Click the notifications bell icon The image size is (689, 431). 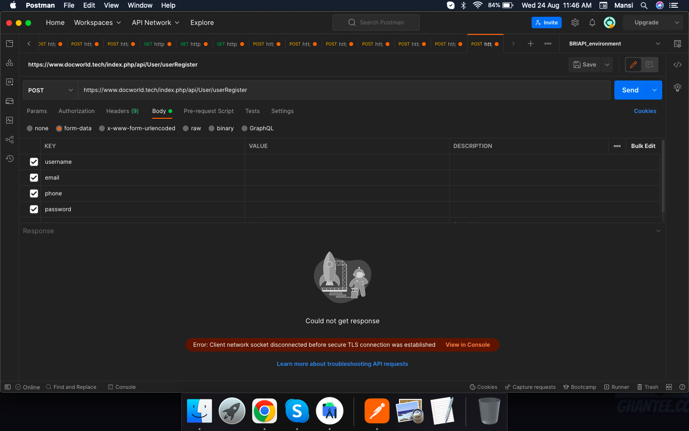tap(592, 23)
